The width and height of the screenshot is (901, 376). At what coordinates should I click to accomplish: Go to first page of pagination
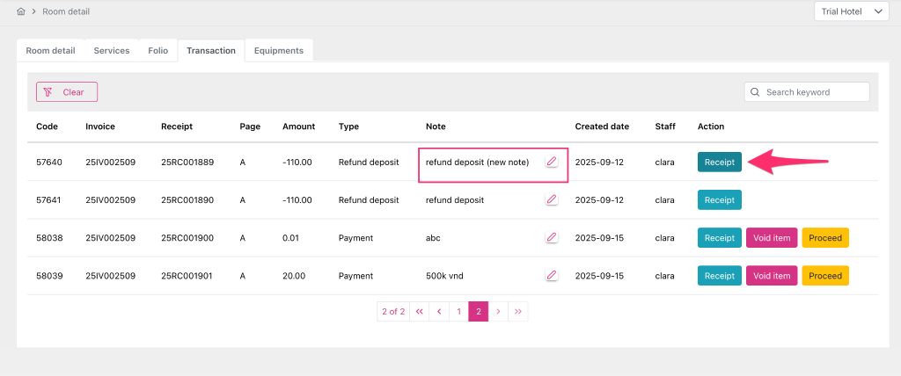tap(419, 311)
